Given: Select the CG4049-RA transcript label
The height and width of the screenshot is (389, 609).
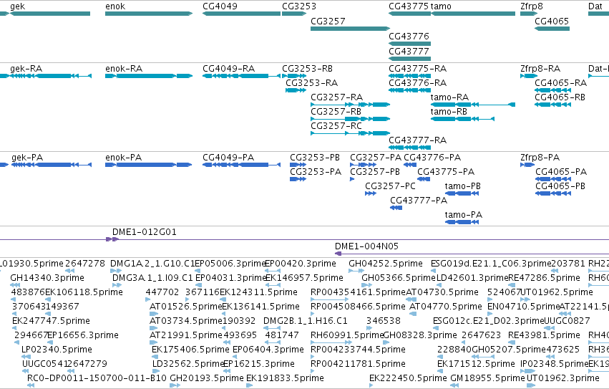Looking at the screenshot, I should pyautogui.click(x=229, y=69).
